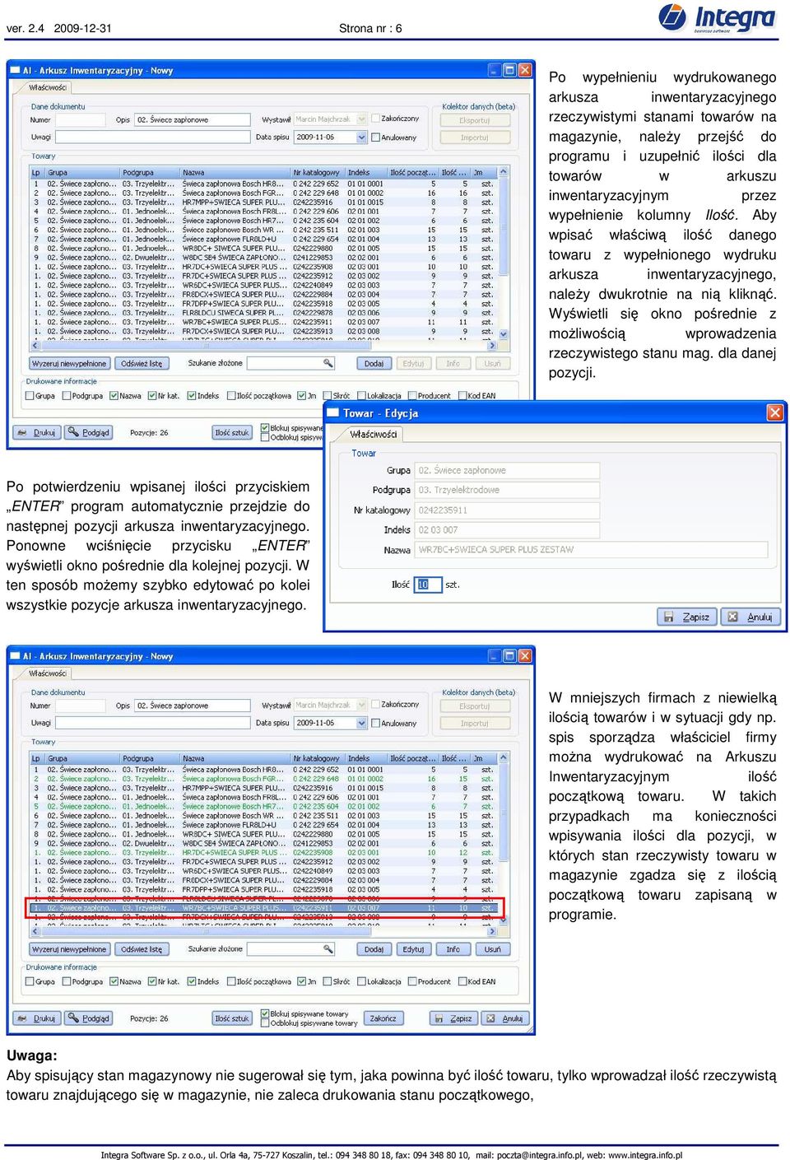The height and width of the screenshot is (1160, 790).
Task: Click Drukuj printer button in lower Arkusz window
Action: click(36, 1018)
